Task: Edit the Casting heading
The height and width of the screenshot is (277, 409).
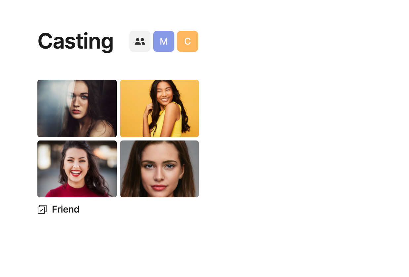Action: 76,41
